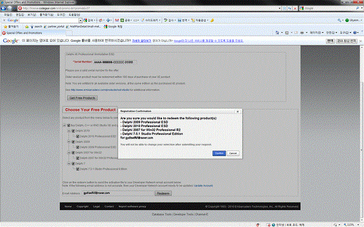
Task: Toggle the Delphi 7.0.1 Studio Professional Edition checkbox
Action: 78,169
